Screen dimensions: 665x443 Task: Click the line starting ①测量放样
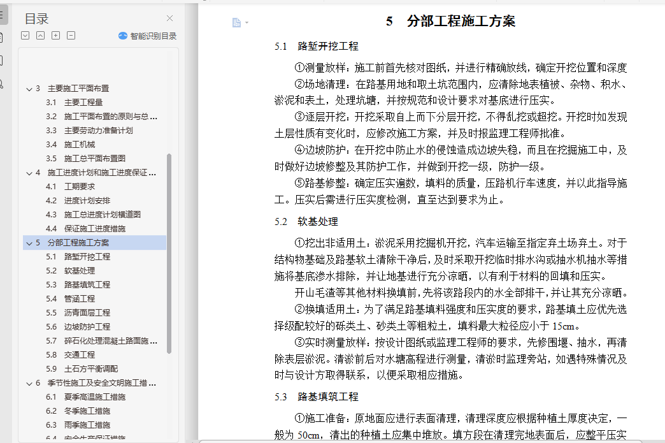coord(461,68)
